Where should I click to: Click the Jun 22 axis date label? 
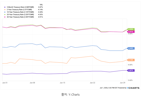point(92,83)
